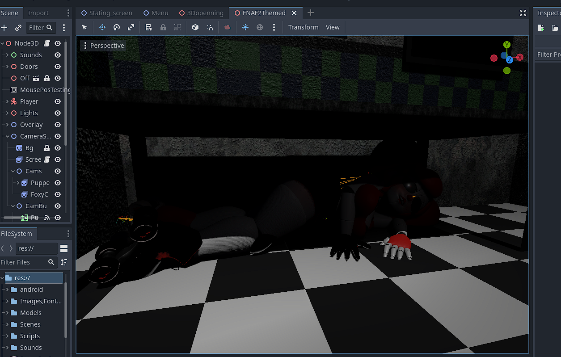Toggle the camera override icon
Image resolution: width=561 pixels, height=357 pixels.
[228, 27]
